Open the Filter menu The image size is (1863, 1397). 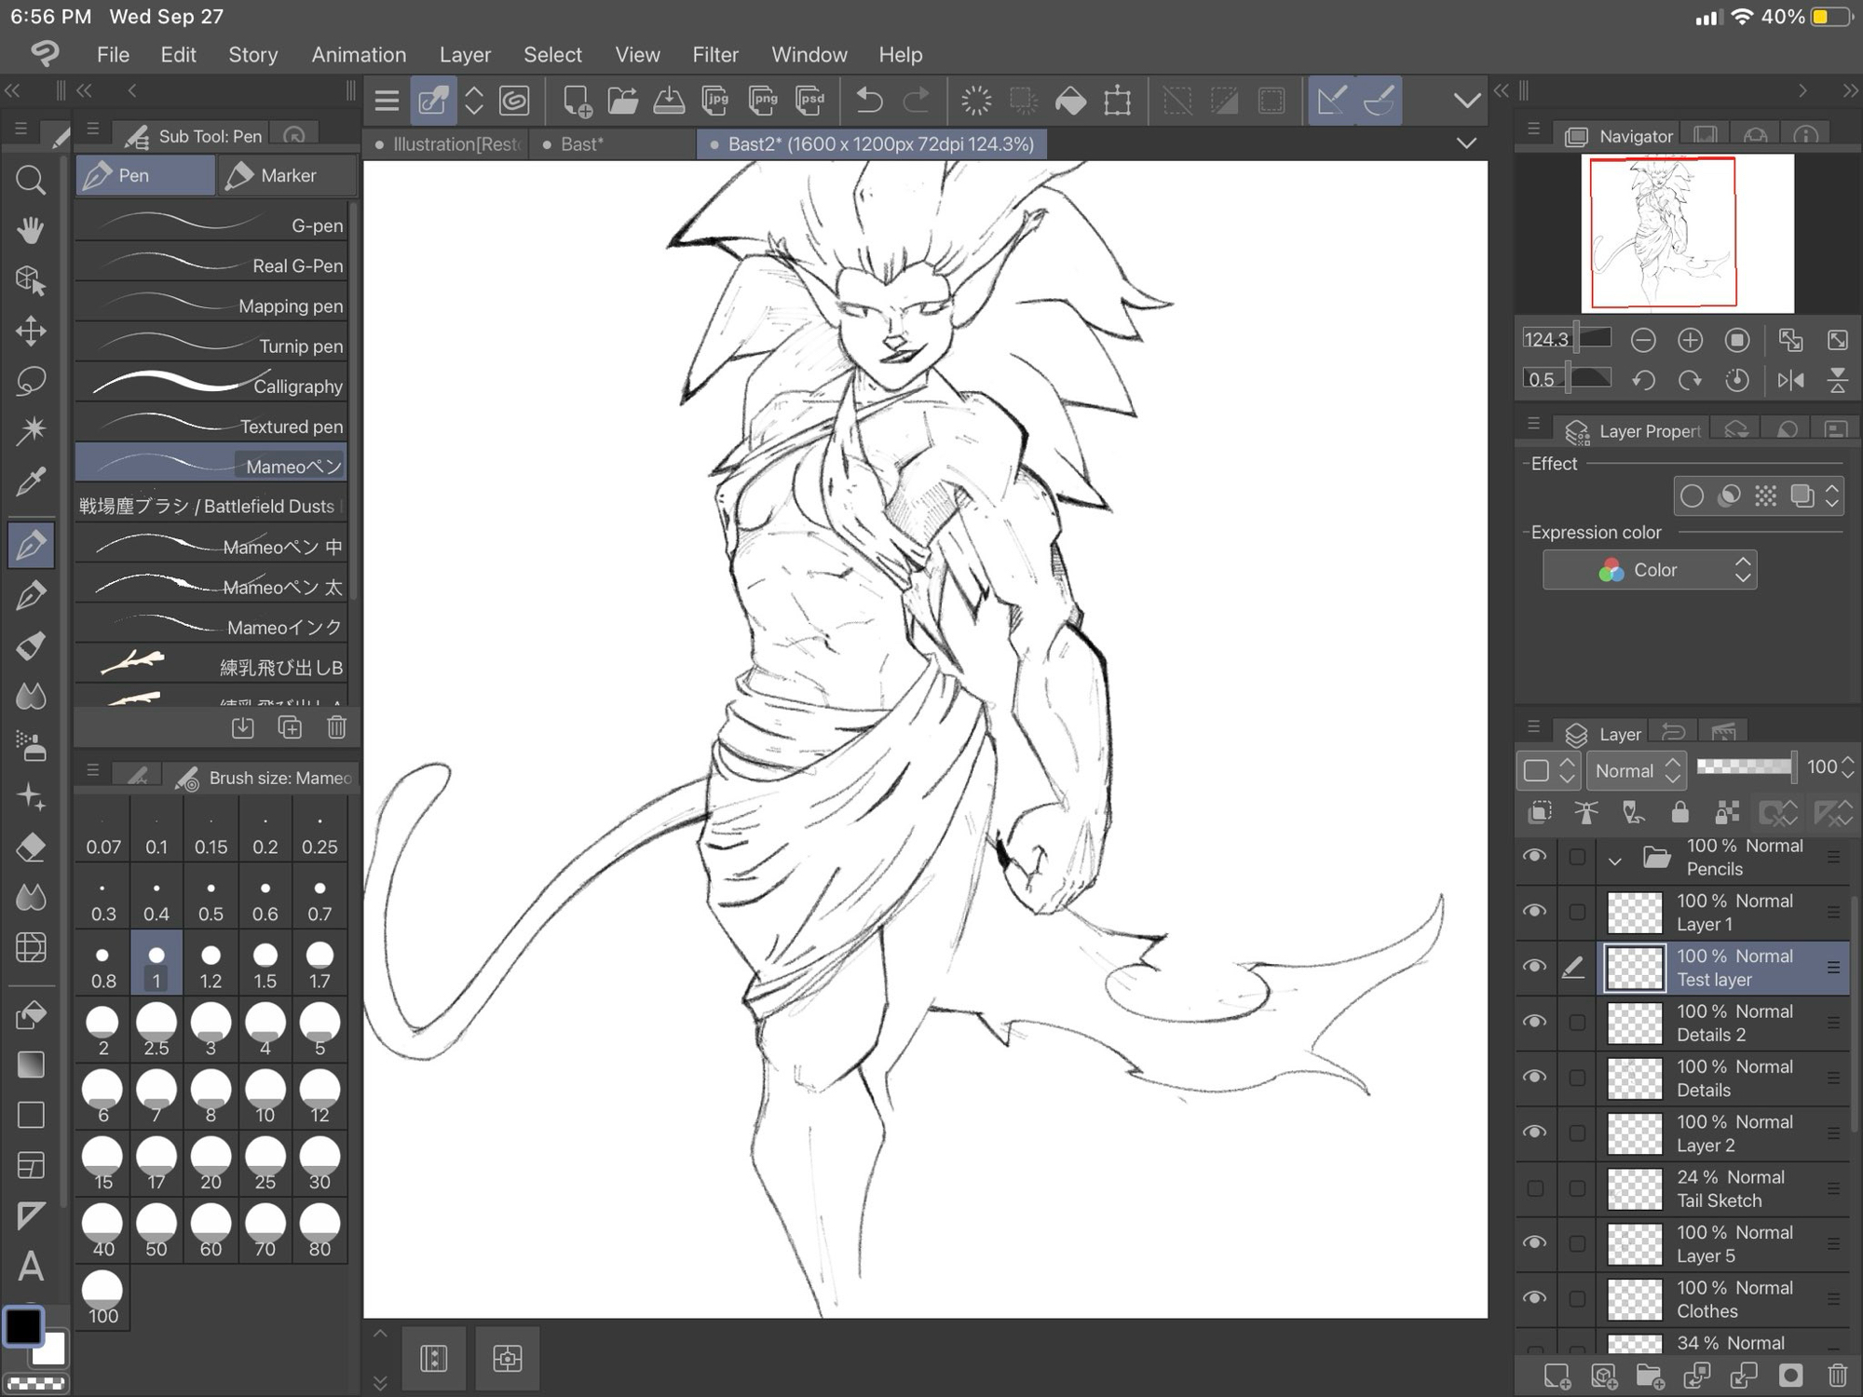click(714, 55)
